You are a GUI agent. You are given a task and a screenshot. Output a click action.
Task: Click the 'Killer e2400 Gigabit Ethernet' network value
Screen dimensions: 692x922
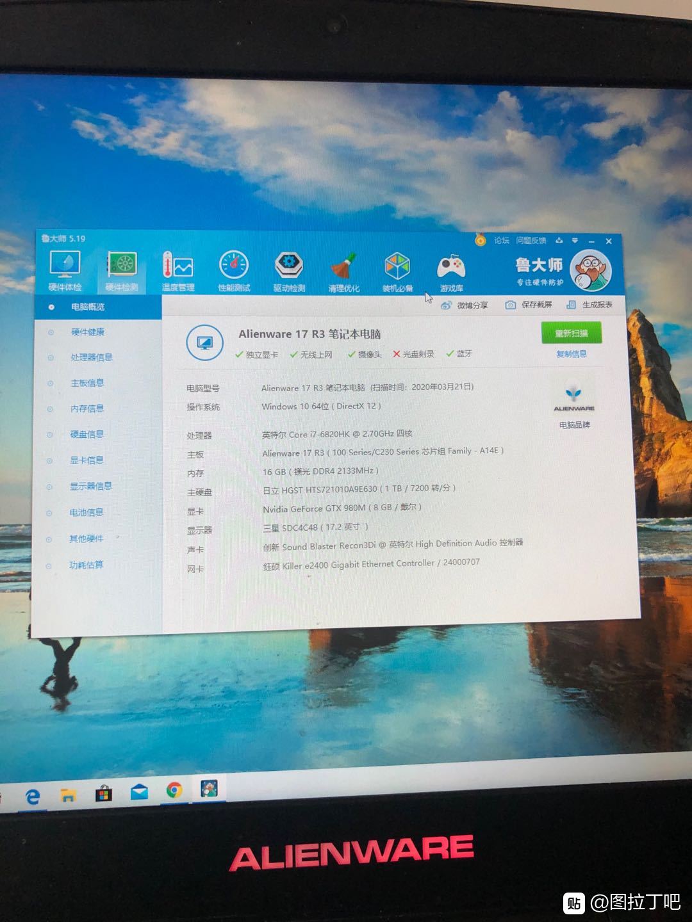[371, 564]
